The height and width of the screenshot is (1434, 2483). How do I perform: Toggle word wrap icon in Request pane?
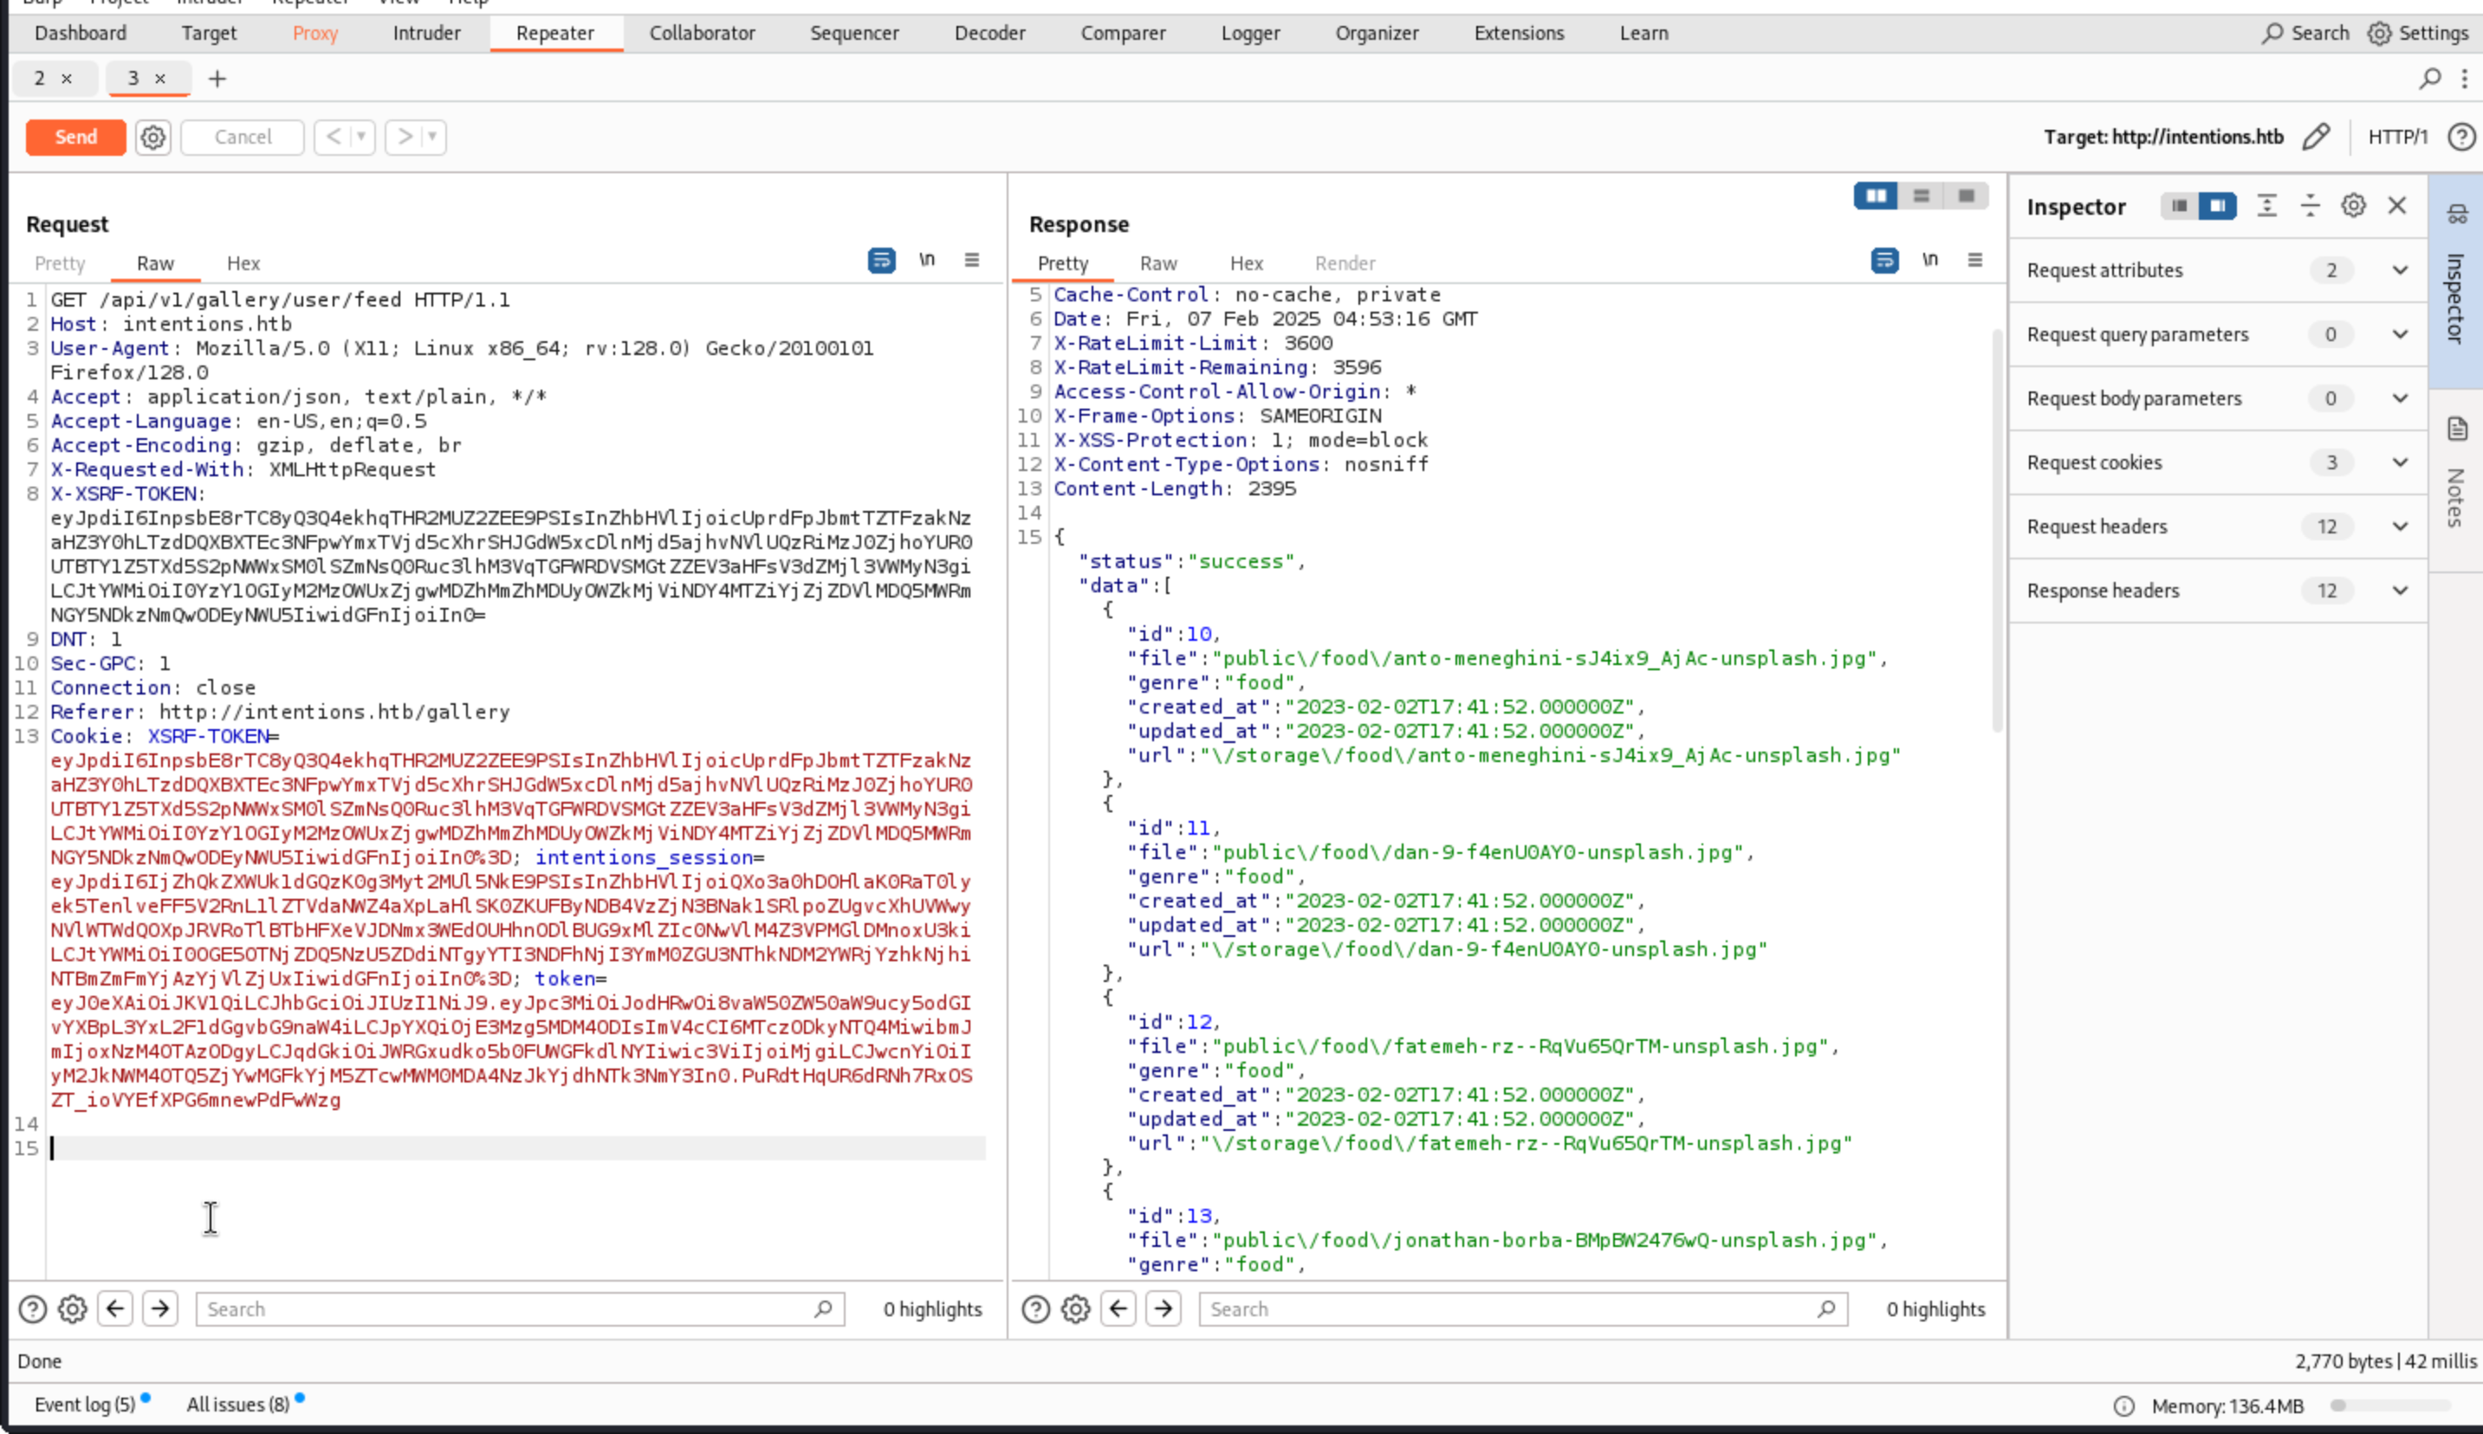pyautogui.click(x=881, y=260)
